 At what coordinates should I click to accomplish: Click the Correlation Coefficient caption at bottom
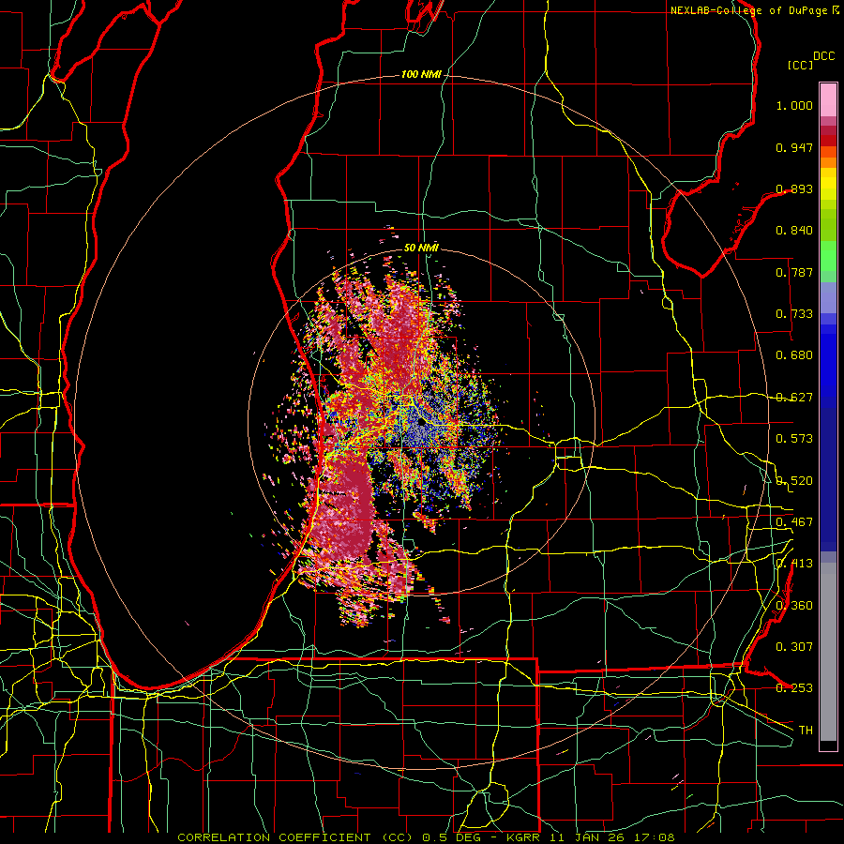pyautogui.click(x=426, y=837)
